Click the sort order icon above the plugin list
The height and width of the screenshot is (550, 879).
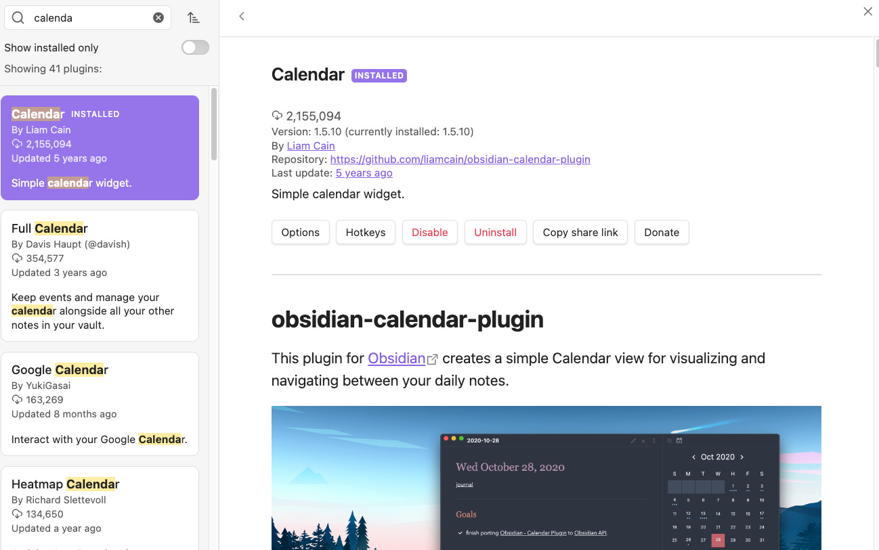click(x=194, y=18)
